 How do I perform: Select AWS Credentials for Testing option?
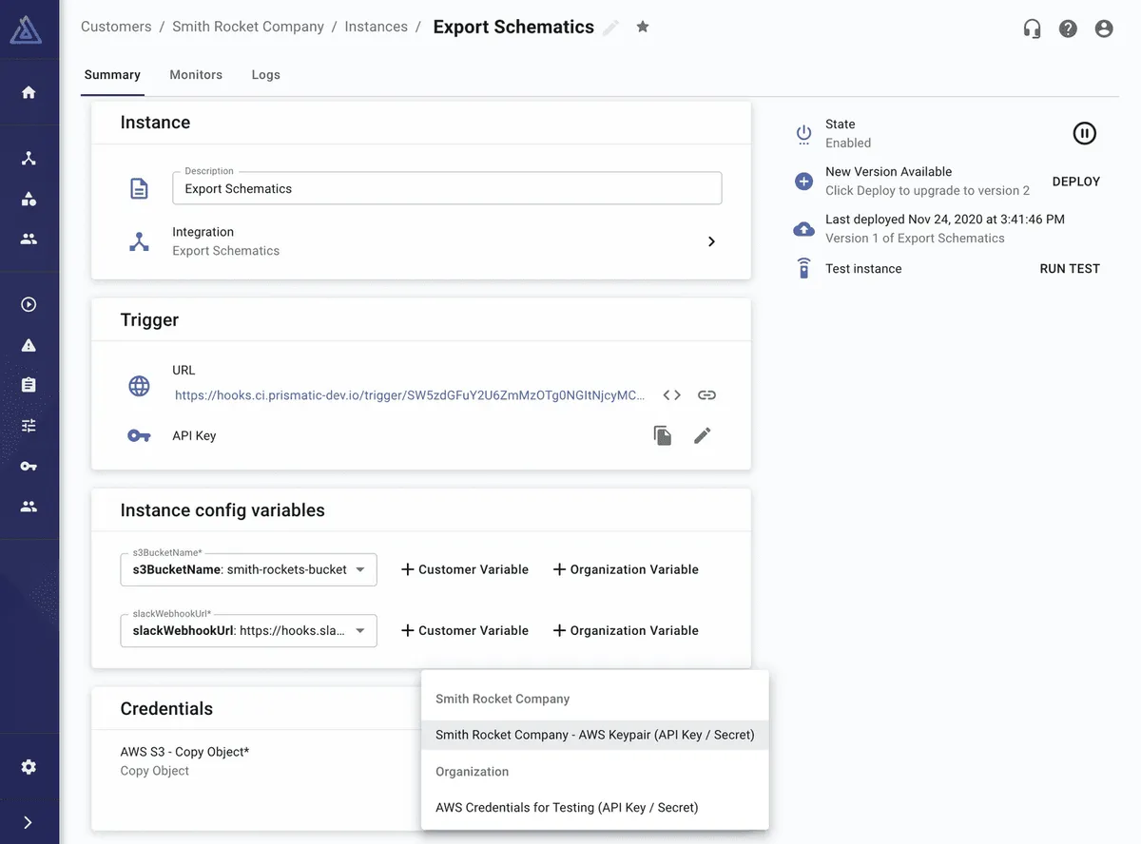click(x=567, y=807)
